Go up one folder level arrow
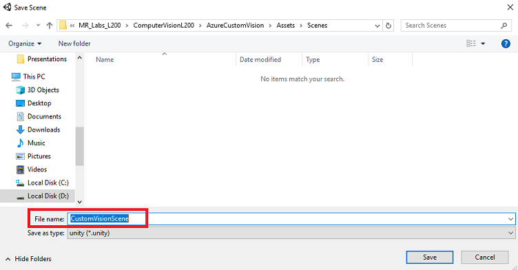The width and height of the screenshot is (518, 270). click(x=50, y=25)
